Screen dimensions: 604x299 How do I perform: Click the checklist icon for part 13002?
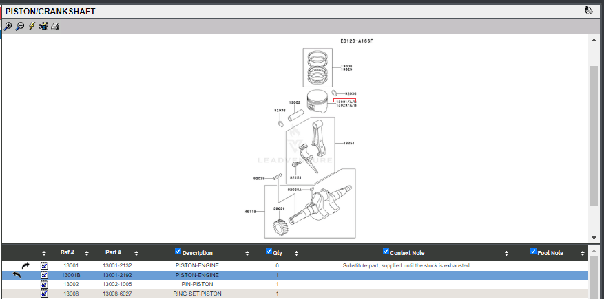tap(44, 284)
